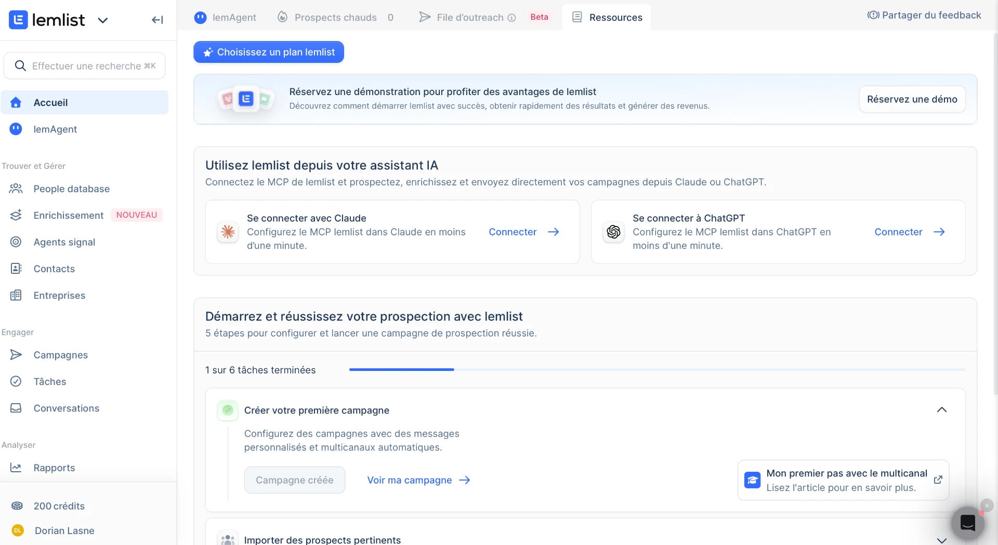Click the People database icon
The width and height of the screenshot is (998, 545).
tap(16, 189)
